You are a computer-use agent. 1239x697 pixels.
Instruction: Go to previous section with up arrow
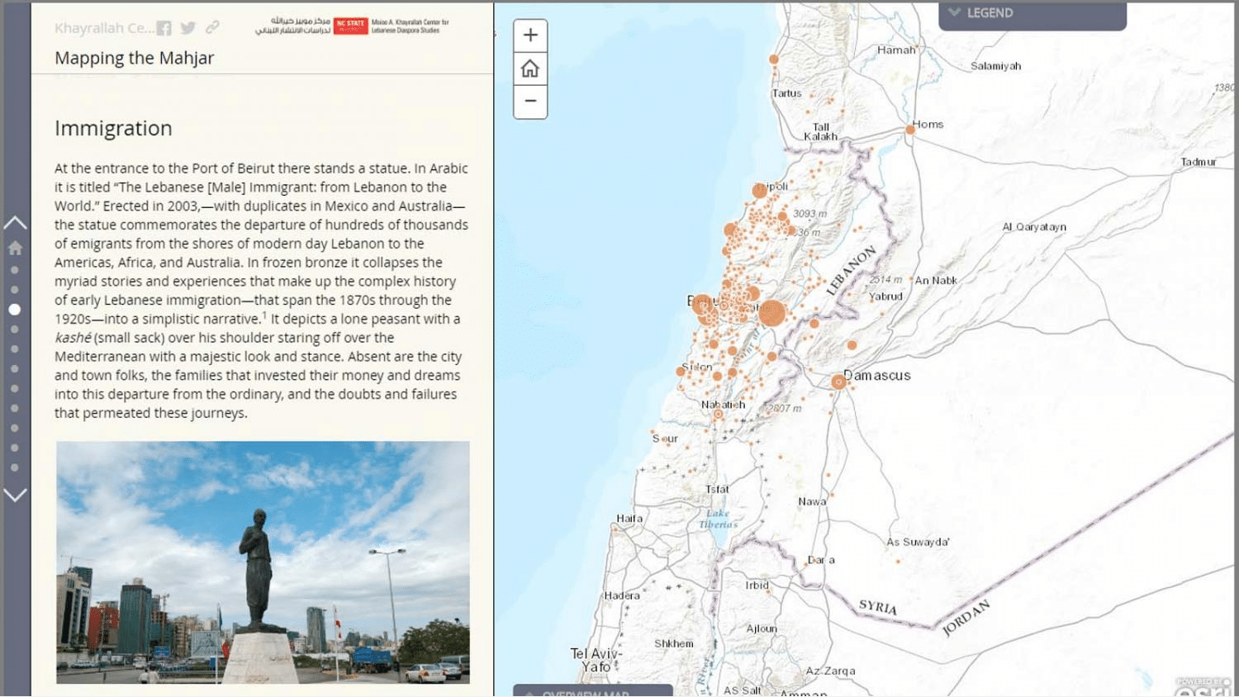click(x=15, y=223)
